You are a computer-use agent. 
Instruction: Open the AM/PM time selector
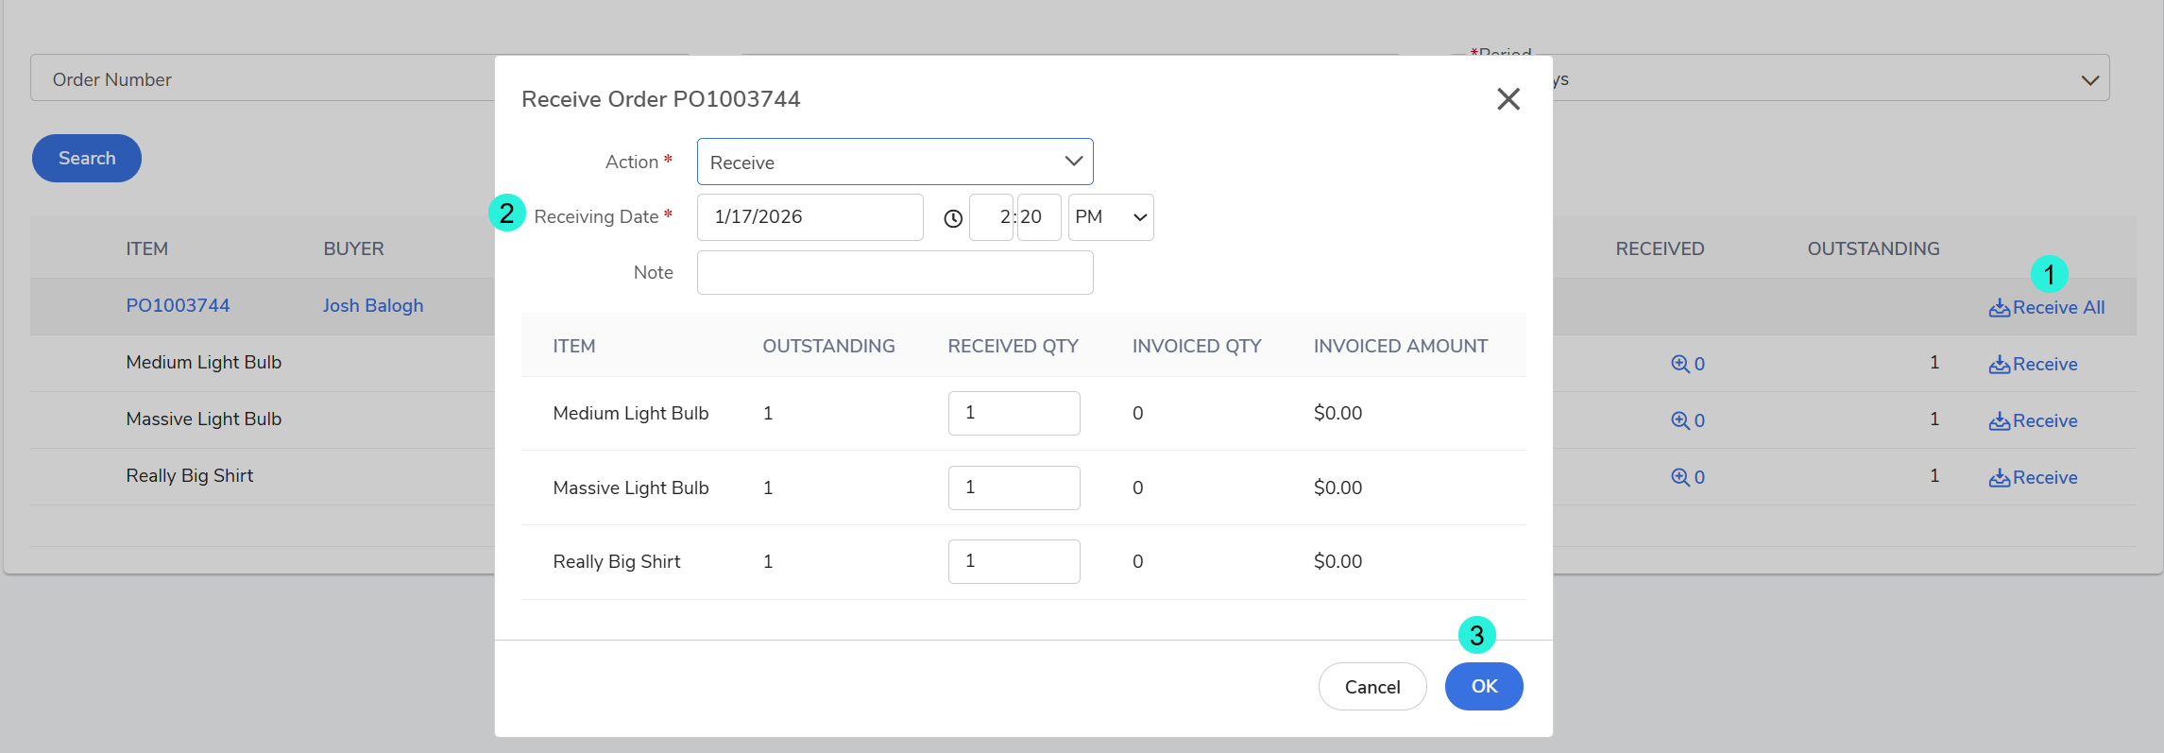coord(1110,217)
